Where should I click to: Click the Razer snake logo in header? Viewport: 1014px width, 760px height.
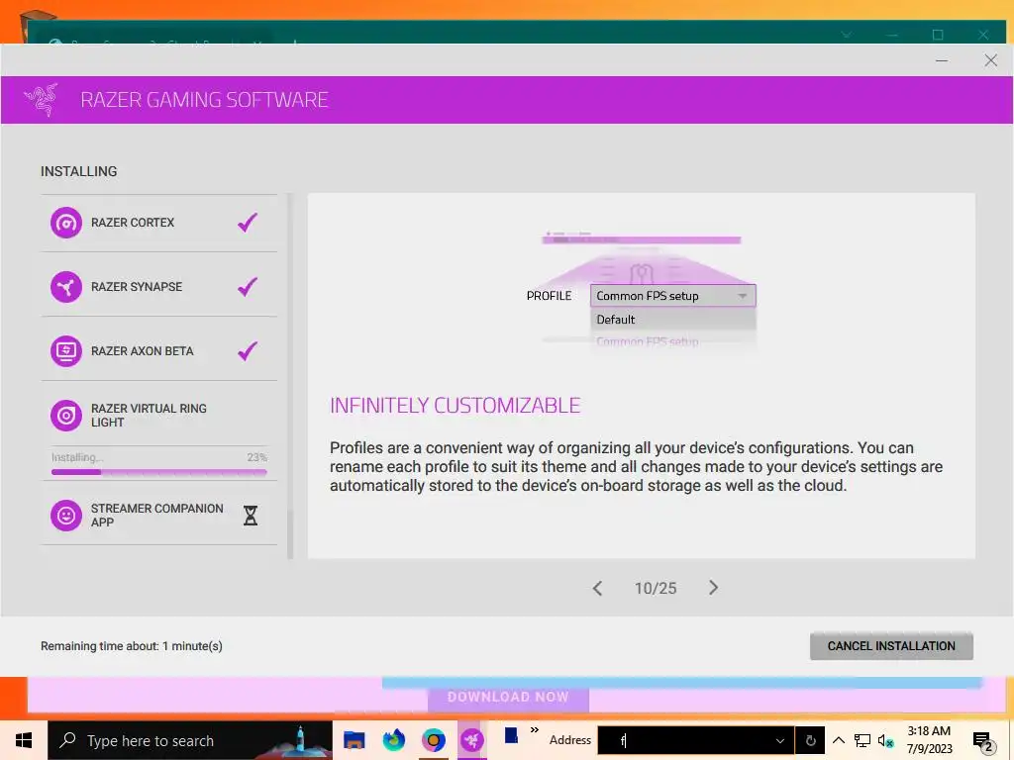pos(42,100)
